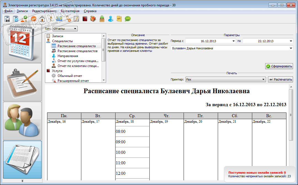
Task: Click the world map toolbar icon
Action: coord(59,19)
